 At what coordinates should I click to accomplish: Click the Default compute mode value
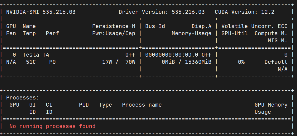(276, 62)
